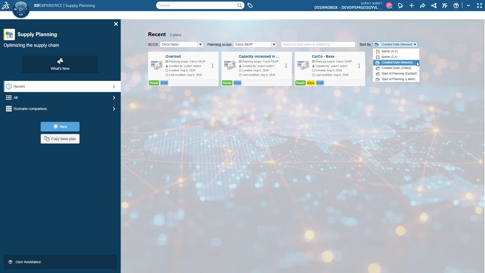
Task: Select the Recent menu item
Action: 62,86
